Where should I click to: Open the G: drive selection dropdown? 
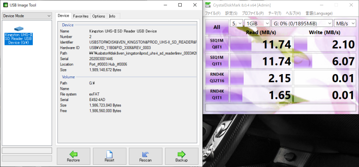pos(302,23)
